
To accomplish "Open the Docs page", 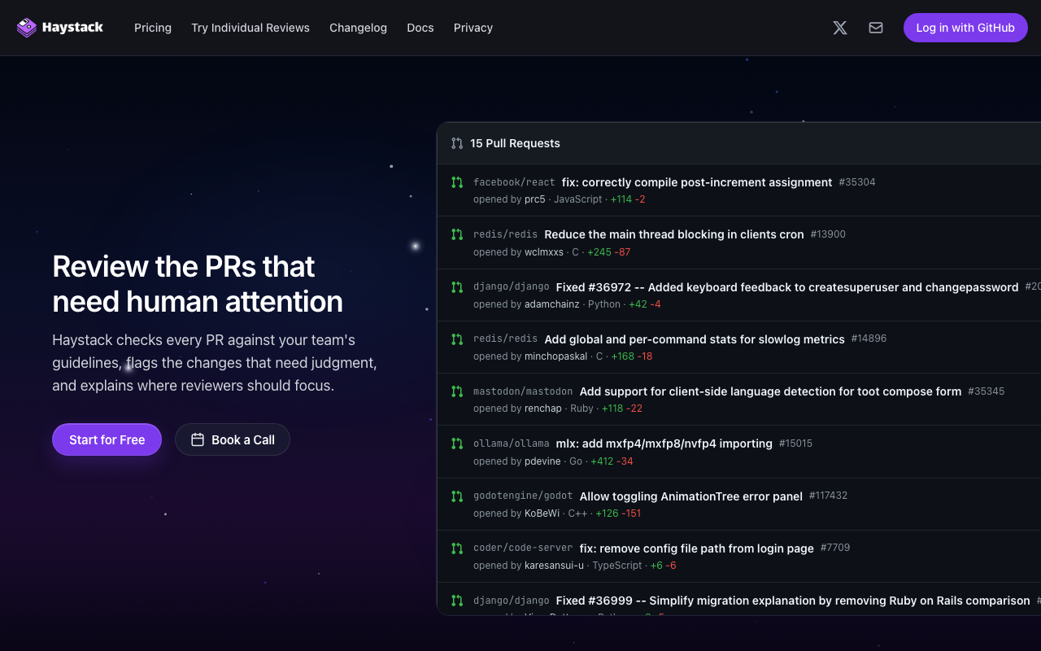I will [420, 28].
